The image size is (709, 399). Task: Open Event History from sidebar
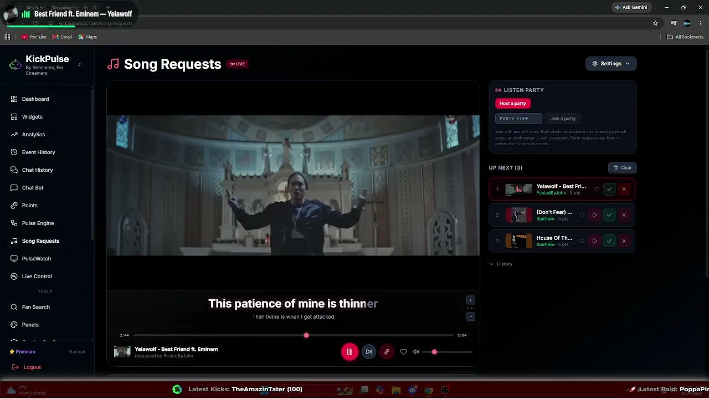[x=38, y=152]
